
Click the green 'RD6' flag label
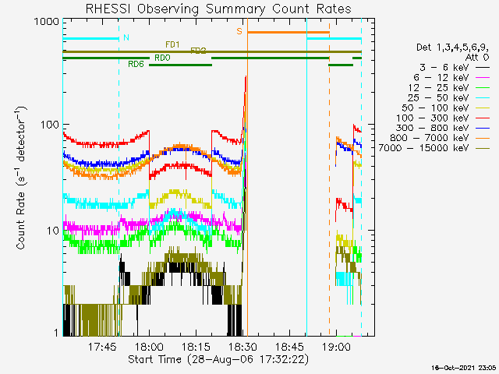pyautogui.click(x=136, y=64)
